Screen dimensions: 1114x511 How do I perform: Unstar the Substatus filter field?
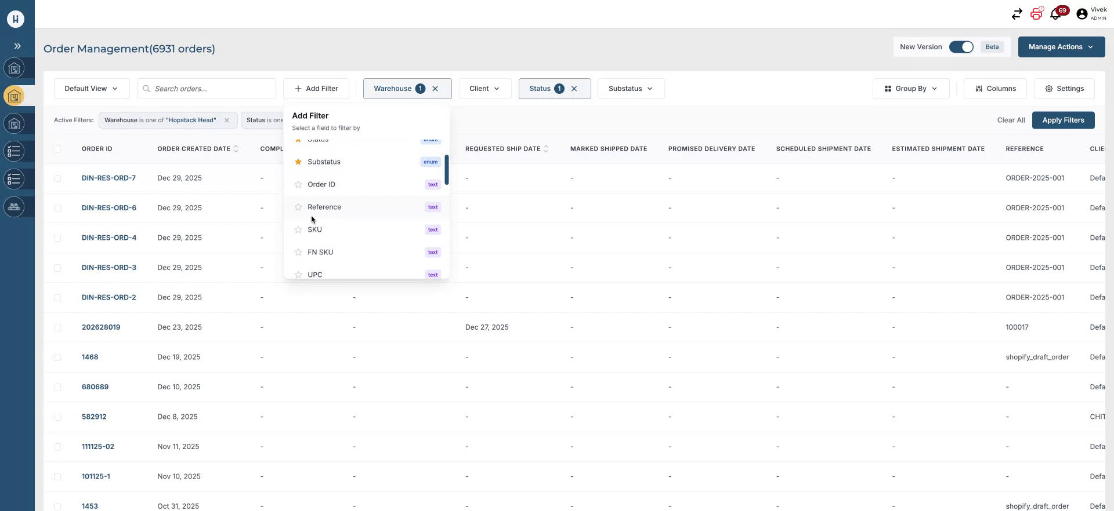298,162
